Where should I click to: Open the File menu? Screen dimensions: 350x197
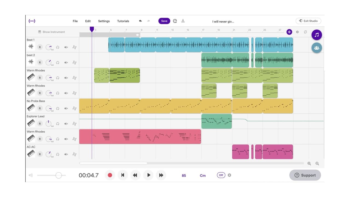click(75, 21)
